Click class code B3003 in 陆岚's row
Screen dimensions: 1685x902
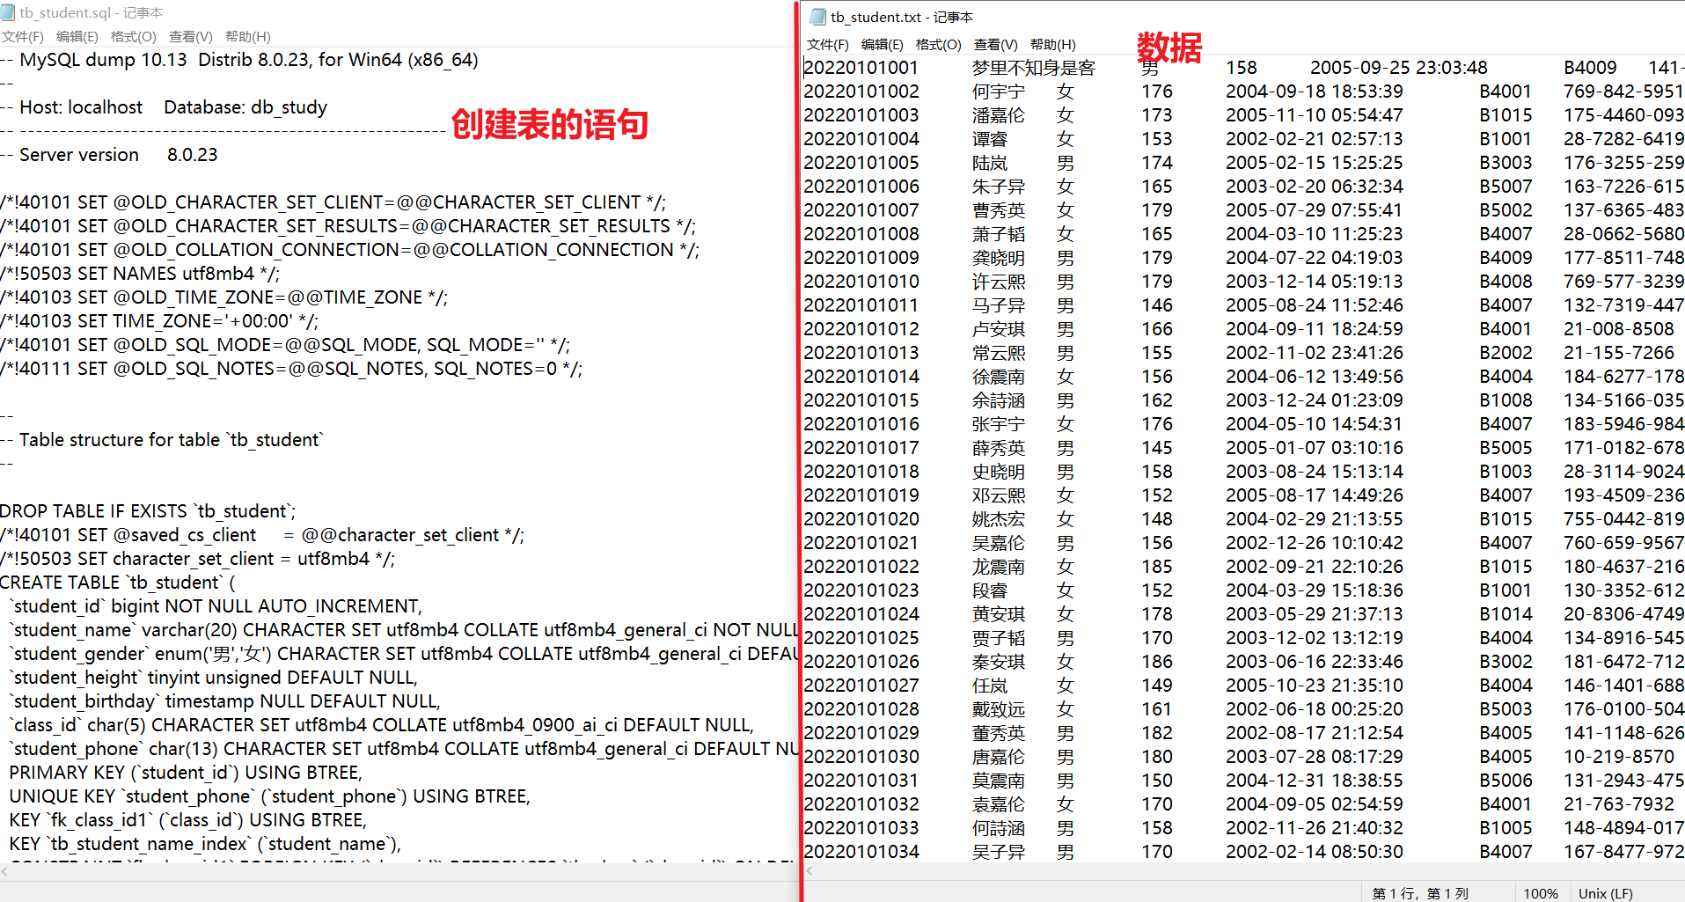point(1506,163)
